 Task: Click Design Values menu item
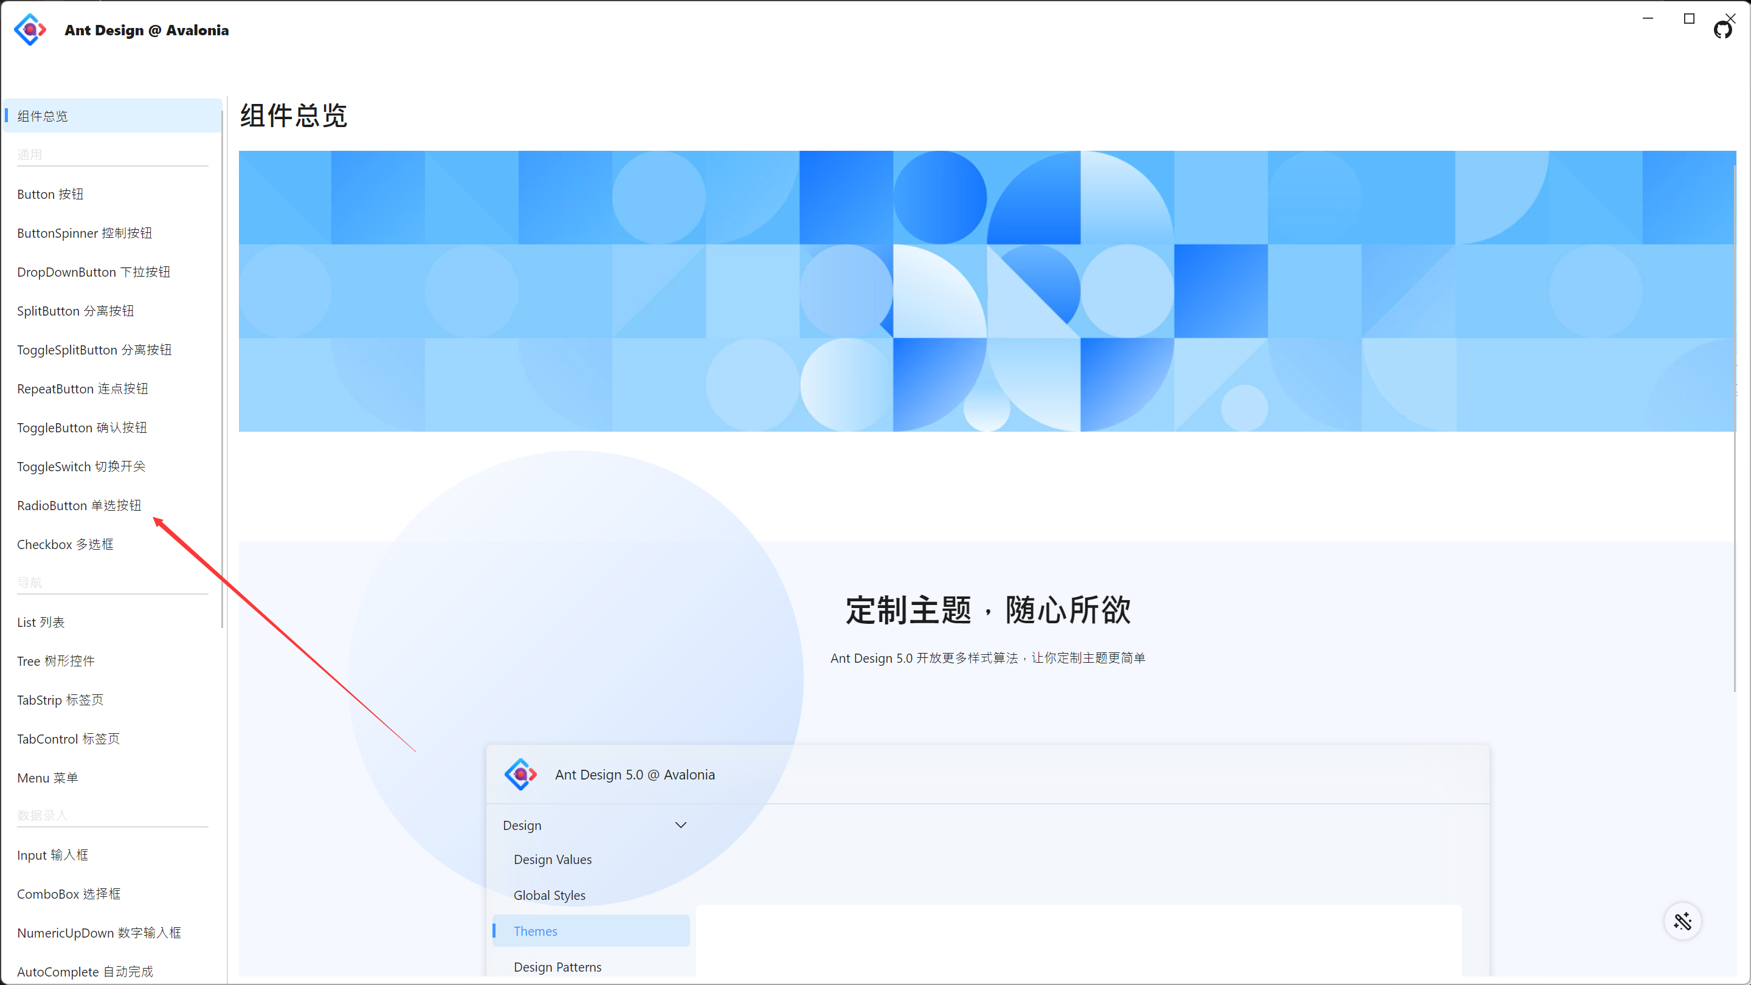[x=553, y=859]
